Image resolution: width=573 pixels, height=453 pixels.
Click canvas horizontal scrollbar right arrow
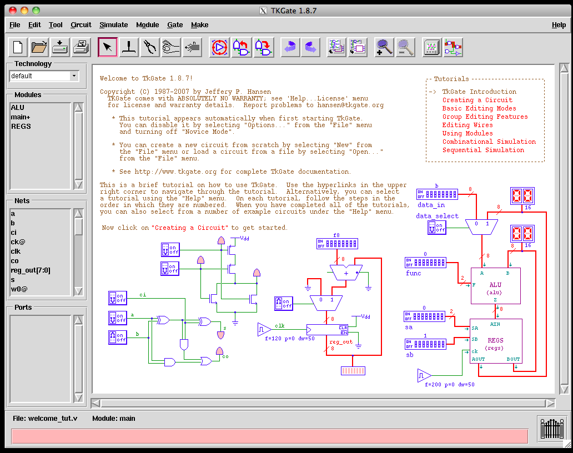[550, 404]
